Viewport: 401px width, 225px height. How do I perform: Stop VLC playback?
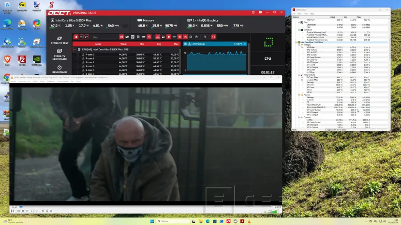23,211
